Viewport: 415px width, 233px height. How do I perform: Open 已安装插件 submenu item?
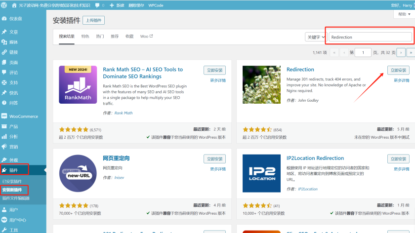[12, 182]
